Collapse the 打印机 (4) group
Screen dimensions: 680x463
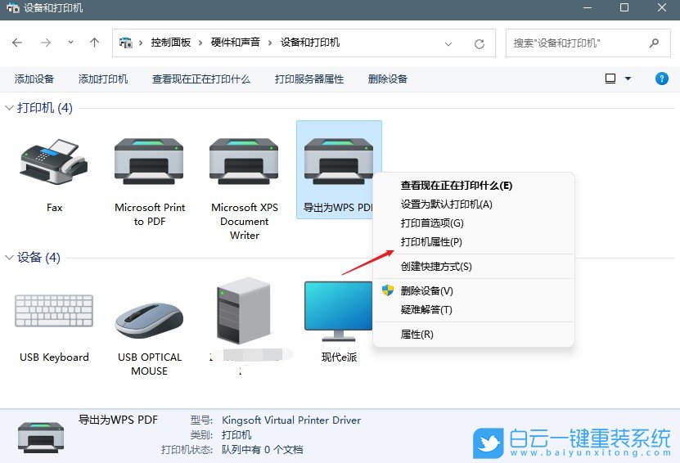tap(9, 107)
